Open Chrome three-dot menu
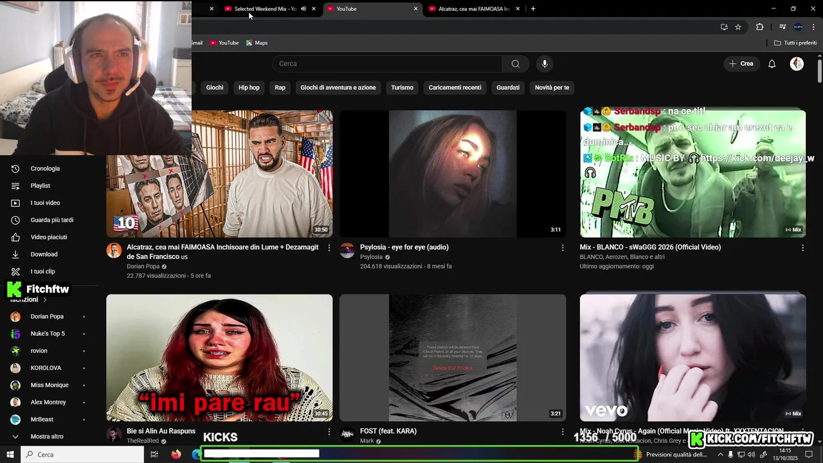 813,27
